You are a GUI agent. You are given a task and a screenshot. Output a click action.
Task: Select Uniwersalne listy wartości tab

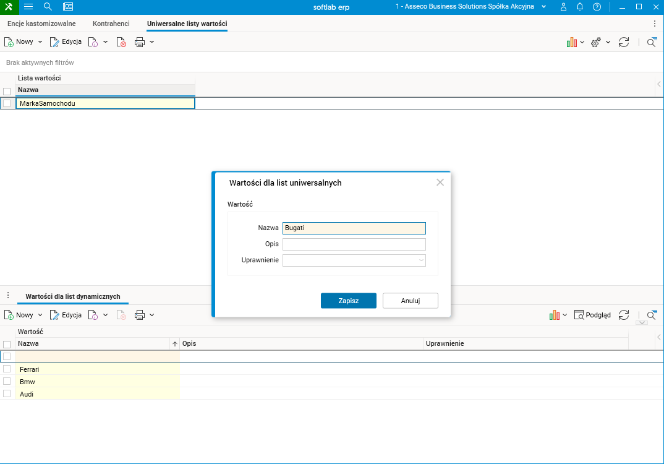coord(187,24)
